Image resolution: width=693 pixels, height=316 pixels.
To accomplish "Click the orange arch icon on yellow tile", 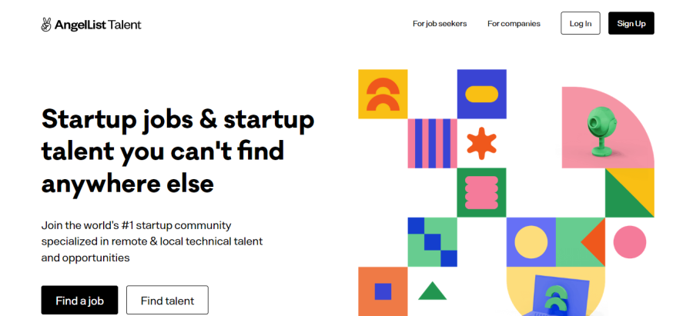I will click(x=383, y=95).
